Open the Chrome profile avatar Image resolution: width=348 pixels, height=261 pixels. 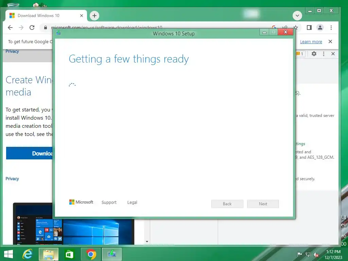(320, 28)
